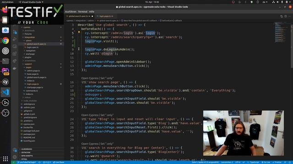Expand the ZEITACHSE panel section
Viewport: 293px width, 164px height.
pyautogui.click(x=26, y=153)
